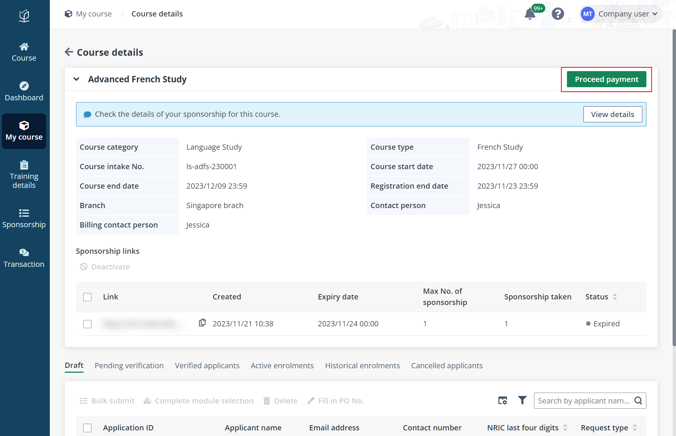The image size is (676, 436).
Task: Tick the checkbox for the expired link row
Action: click(87, 324)
